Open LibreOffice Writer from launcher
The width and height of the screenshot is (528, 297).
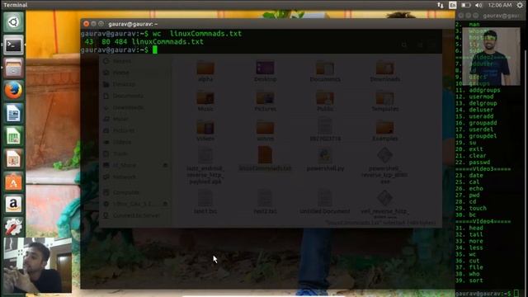pyautogui.click(x=13, y=113)
